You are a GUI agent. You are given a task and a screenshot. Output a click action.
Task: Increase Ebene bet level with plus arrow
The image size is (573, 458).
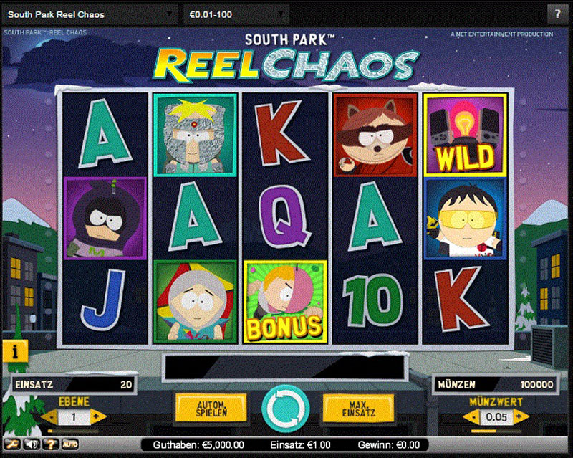tap(97, 416)
